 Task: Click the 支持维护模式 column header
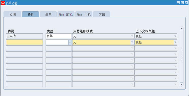tap(83, 31)
